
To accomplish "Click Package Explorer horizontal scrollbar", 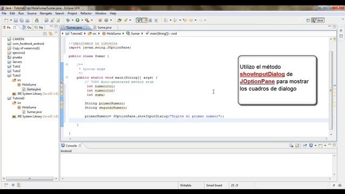I will pos(30,178).
